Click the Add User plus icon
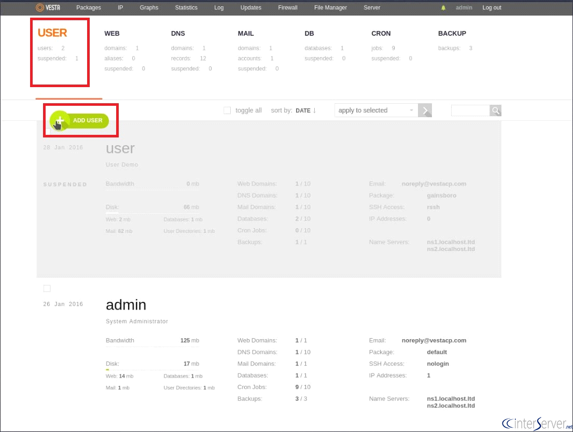 [60, 120]
